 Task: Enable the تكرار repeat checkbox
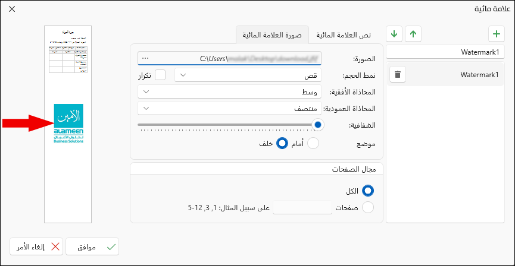[x=160, y=75]
